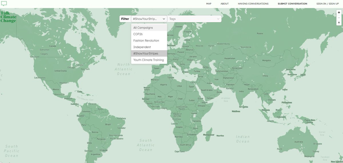Click Madagascar label on map
This screenshot has height=163, width=343.
(209, 135)
